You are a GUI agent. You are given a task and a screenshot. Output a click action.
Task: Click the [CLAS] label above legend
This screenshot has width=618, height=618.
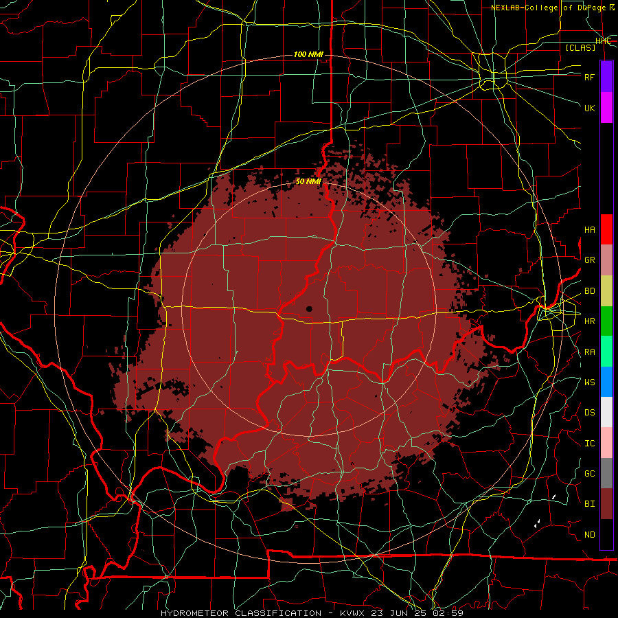pos(580,47)
